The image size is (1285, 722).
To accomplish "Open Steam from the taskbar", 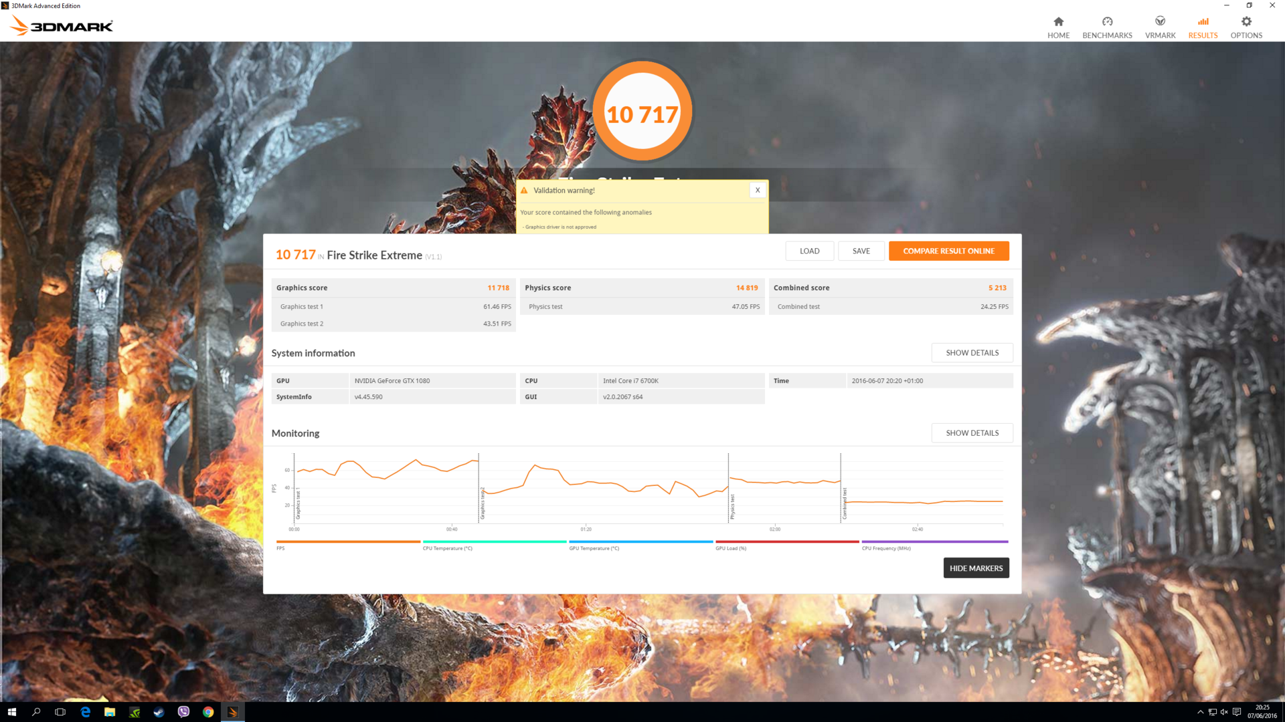I will click(x=159, y=712).
